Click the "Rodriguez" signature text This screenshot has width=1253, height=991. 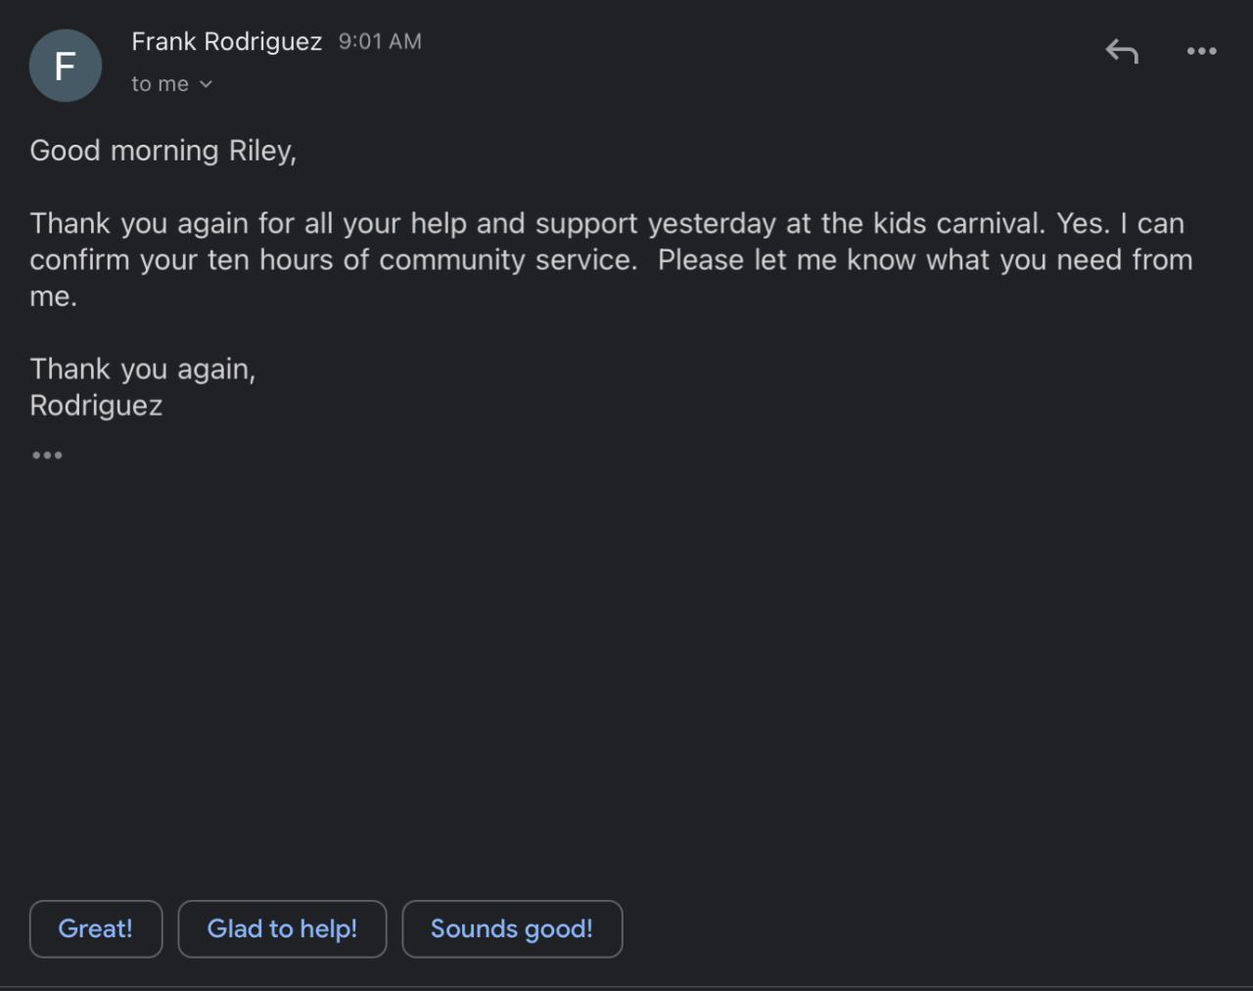(x=96, y=405)
